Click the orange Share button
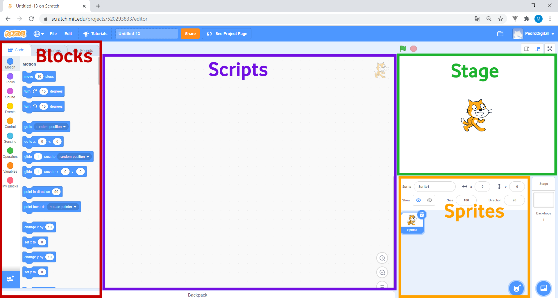Viewport: 558px width, 298px height. (x=190, y=34)
